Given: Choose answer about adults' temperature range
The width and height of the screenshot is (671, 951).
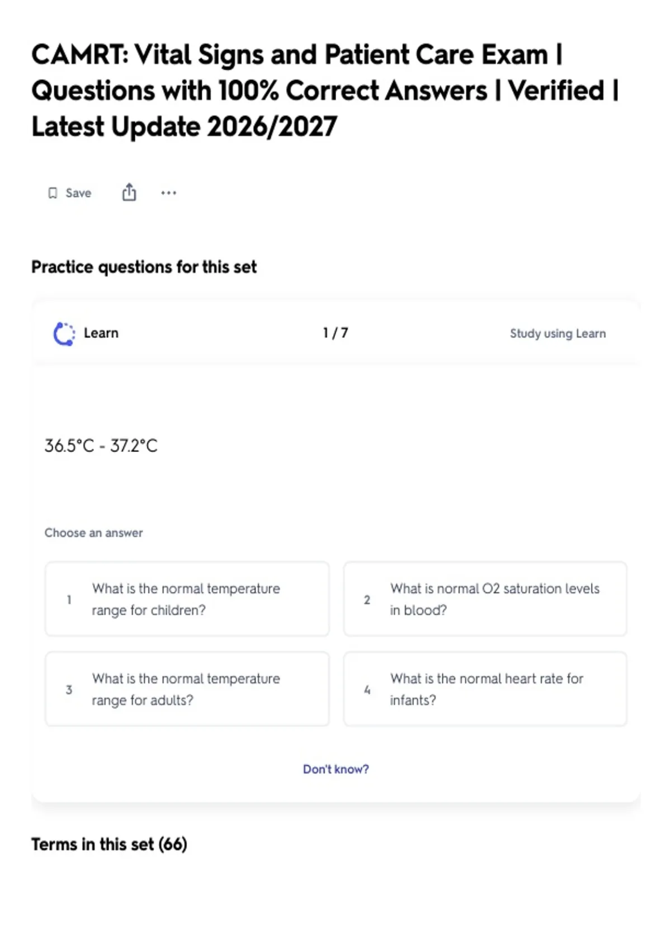Looking at the screenshot, I should [187, 689].
